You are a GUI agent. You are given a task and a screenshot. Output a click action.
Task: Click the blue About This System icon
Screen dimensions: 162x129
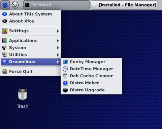(x=5, y=14)
